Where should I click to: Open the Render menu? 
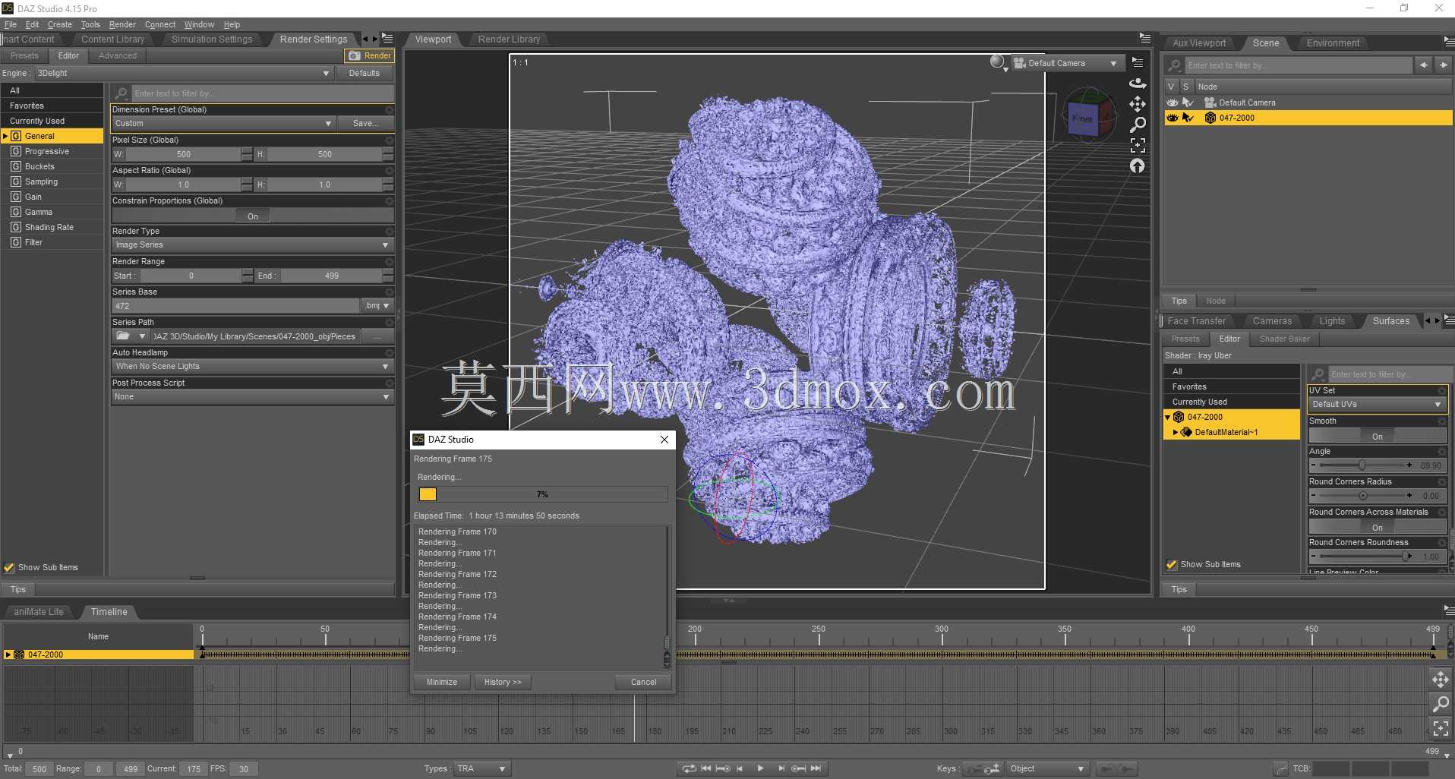tap(122, 24)
